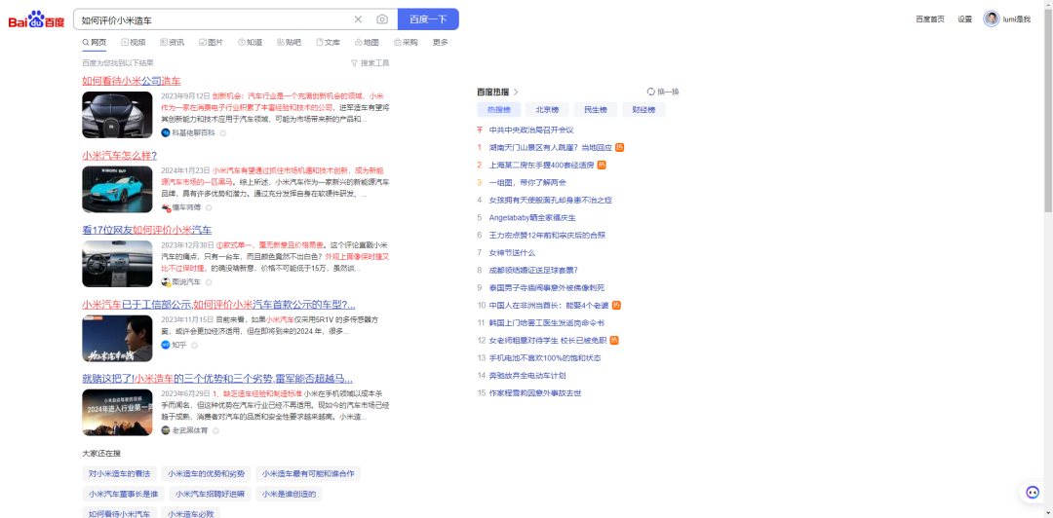The height and width of the screenshot is (518, 1053).
Task: Switch to the 视频 tab
Action: point(133,43)
